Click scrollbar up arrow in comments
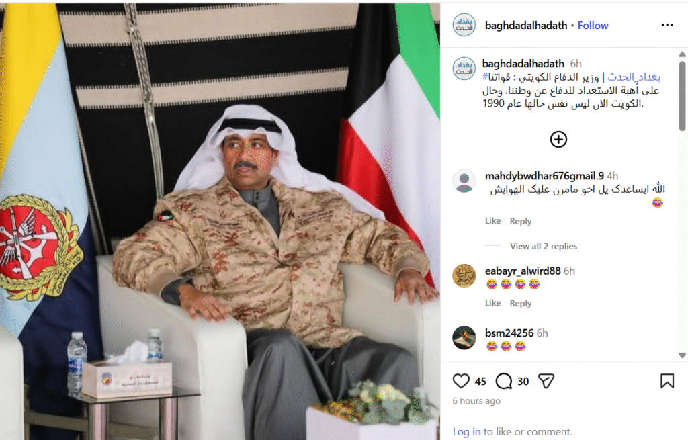 coord(682,54)
